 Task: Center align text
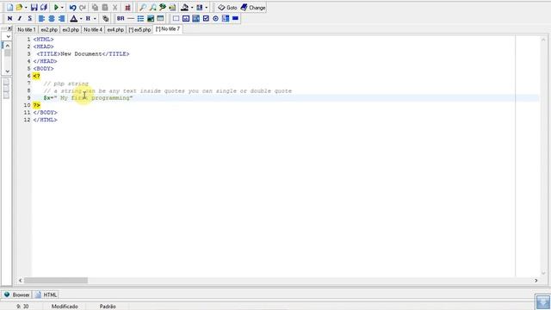coord(52,18)
